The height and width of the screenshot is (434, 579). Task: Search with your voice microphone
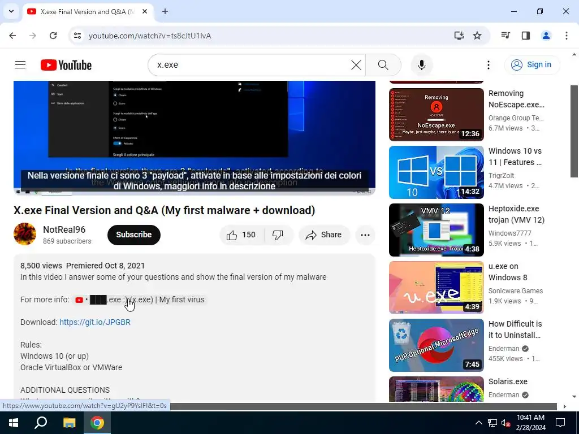[422, 65]
